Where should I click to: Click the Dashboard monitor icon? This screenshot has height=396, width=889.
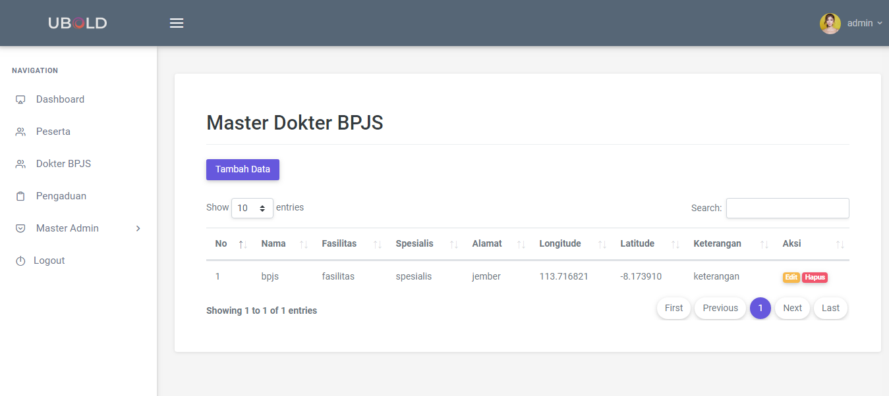tap(20, 100)
